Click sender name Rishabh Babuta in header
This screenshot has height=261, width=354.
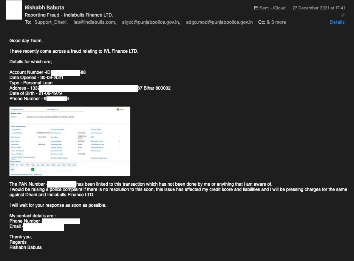tap(44, 8)
